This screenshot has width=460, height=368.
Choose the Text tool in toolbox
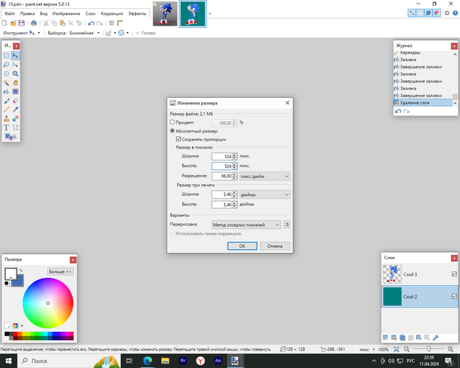7,127
